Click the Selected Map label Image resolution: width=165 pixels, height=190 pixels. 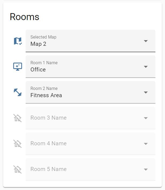pos(44,37)
